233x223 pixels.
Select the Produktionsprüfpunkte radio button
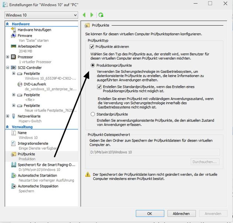pos(93,65)
